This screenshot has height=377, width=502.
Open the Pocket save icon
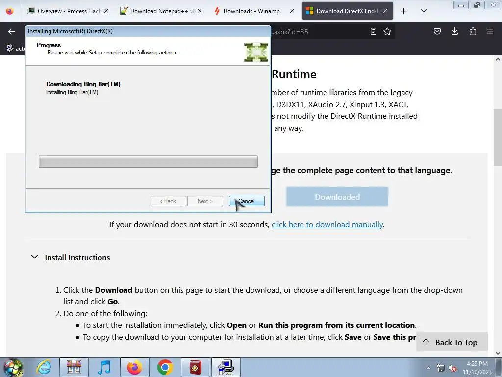coord(437,31)
